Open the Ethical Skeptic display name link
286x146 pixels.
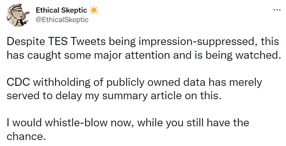pyautogui.click(x=62, y=11)
